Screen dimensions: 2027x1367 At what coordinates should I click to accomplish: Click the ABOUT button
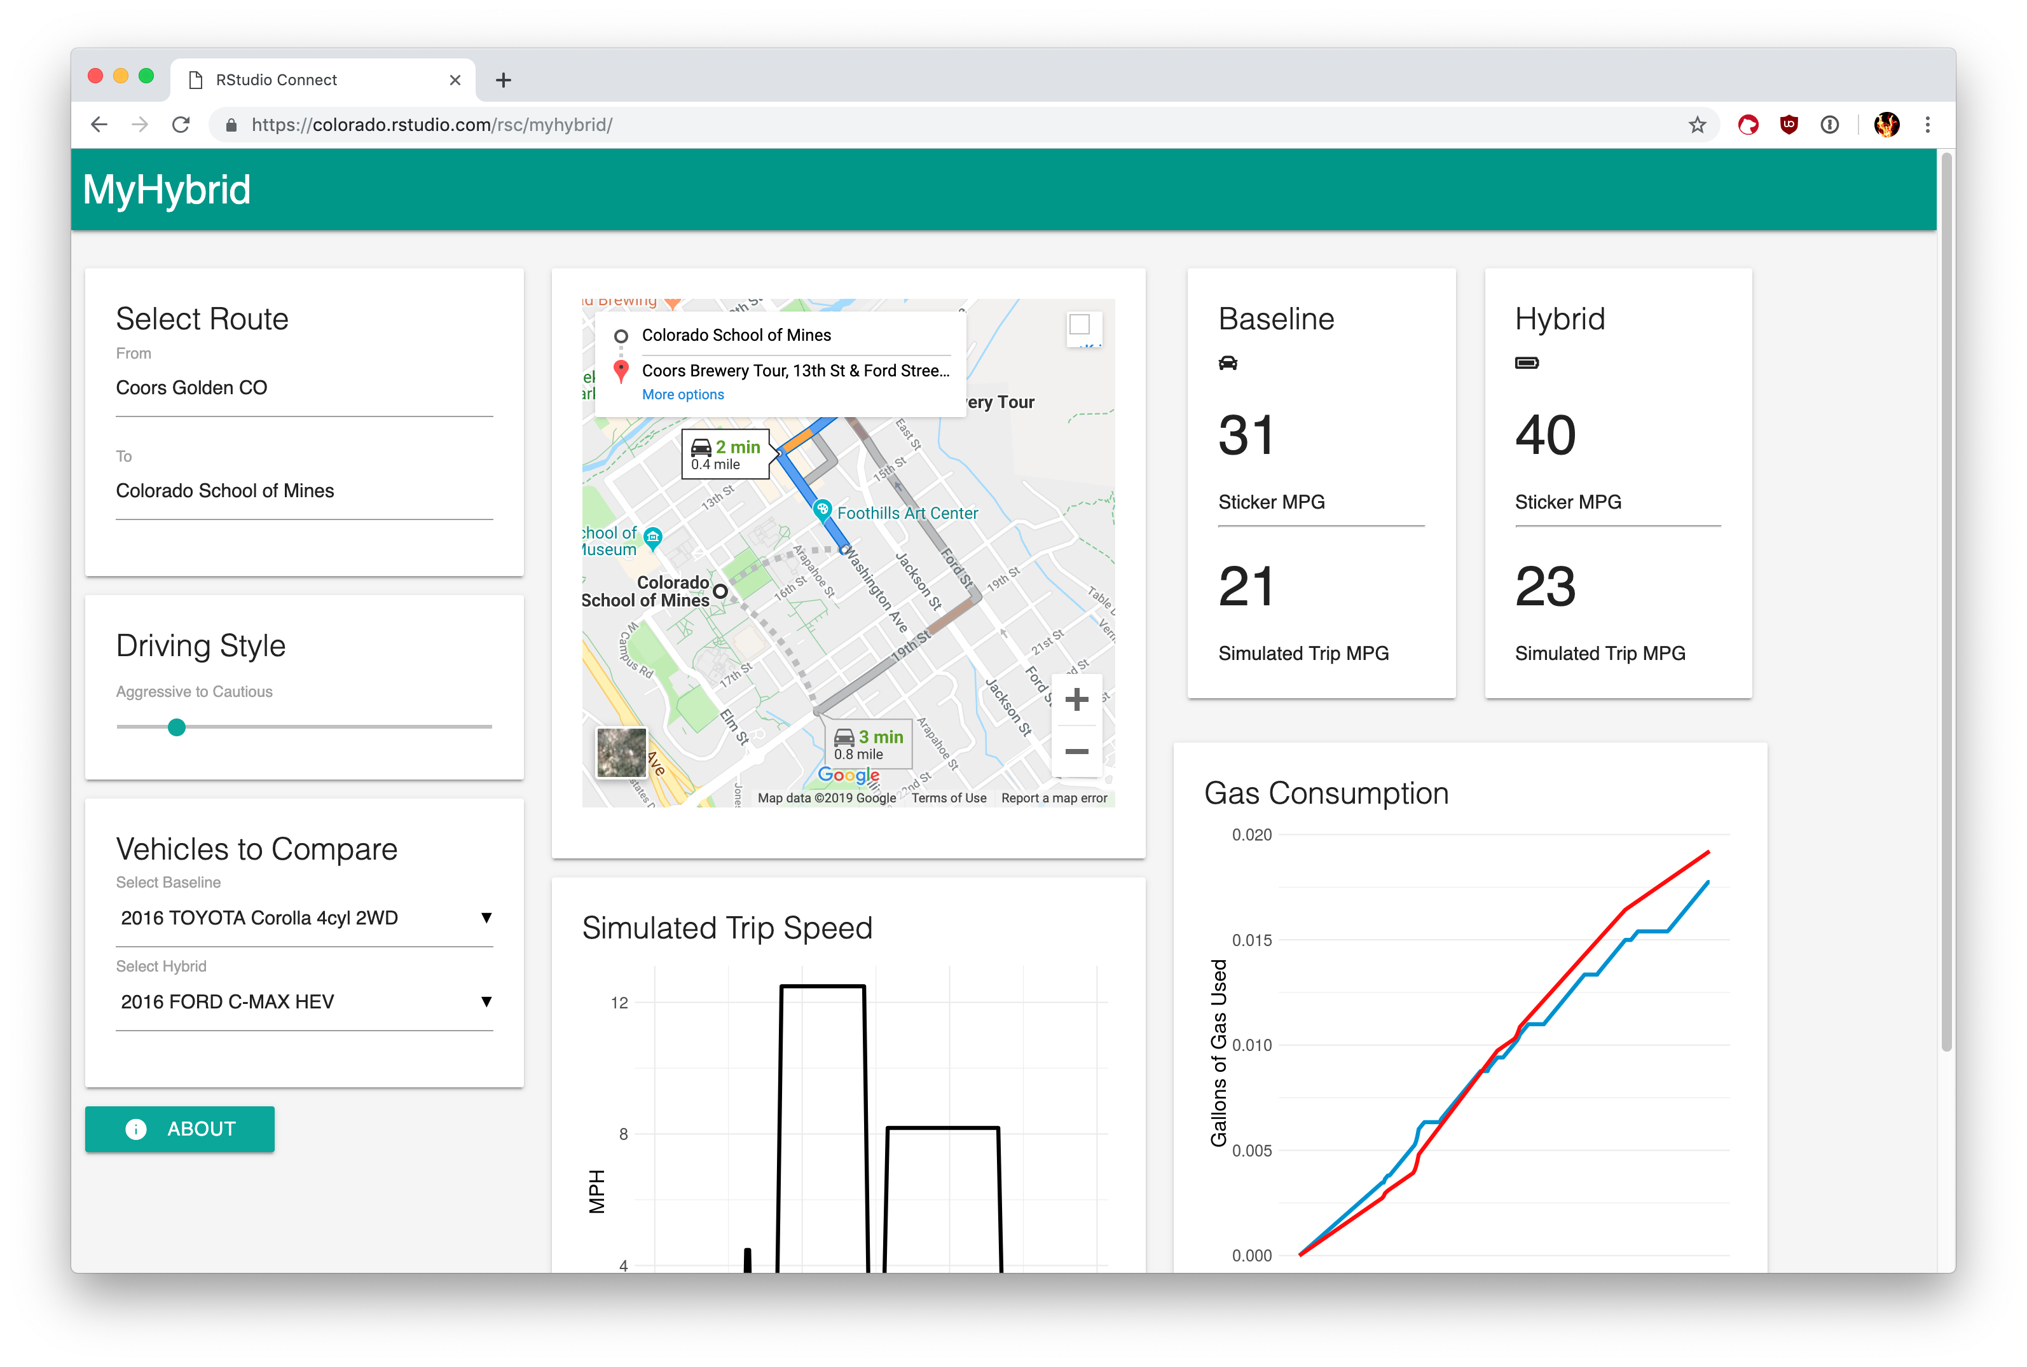(179, 1129)
